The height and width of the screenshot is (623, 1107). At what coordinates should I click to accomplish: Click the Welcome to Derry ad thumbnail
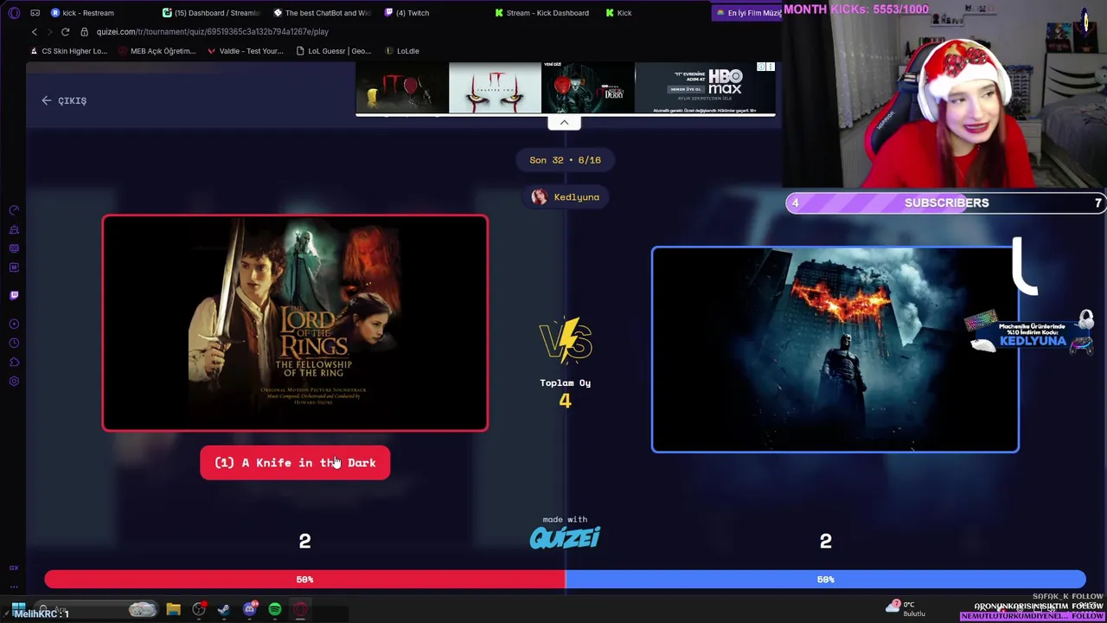(587, 87)
